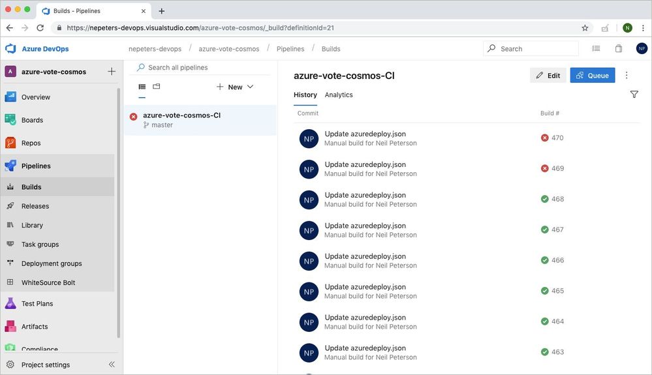Click the azure-vote-cosmos project avatar
Image resolution: width=652 pixels, height=375 pixels.
pyautogui.click(x=10, y=72)
